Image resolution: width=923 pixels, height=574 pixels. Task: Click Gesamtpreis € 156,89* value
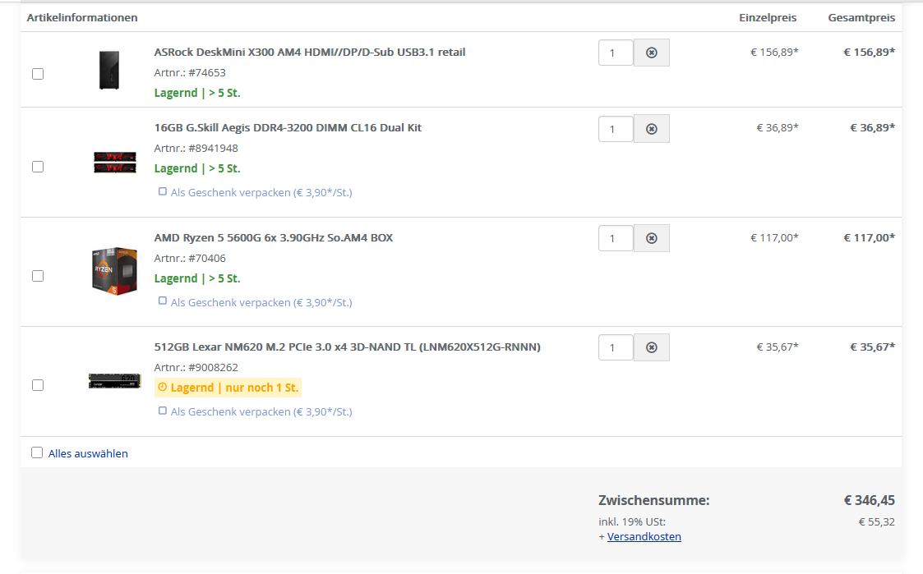pyautogui.click(x=870, y=52)
